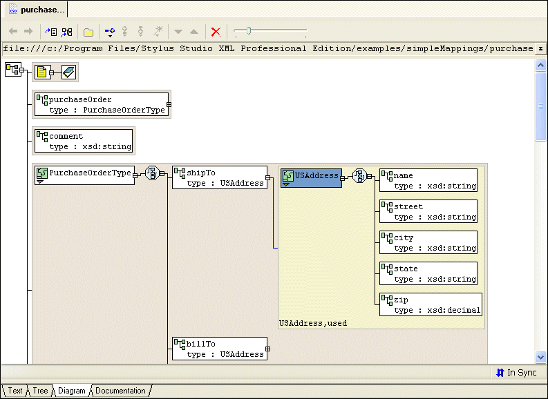Click the sequence icon after USAddress
Screen dimensions: 548x399
pyautogui.click(x=359, y=176)
